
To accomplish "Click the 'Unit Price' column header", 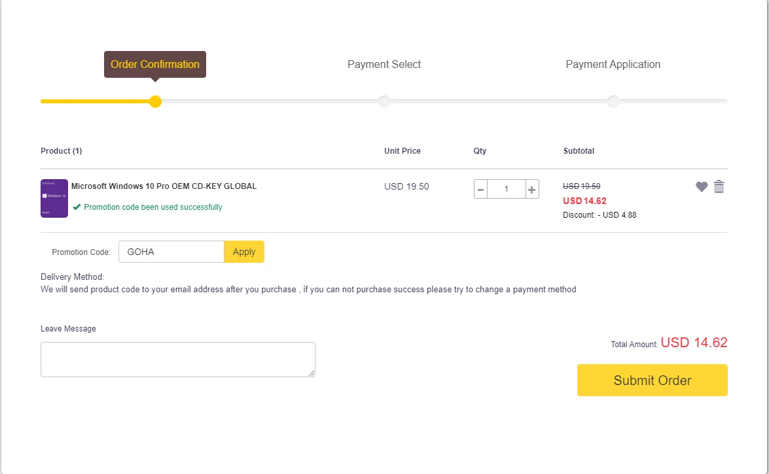I will [402, 151].
